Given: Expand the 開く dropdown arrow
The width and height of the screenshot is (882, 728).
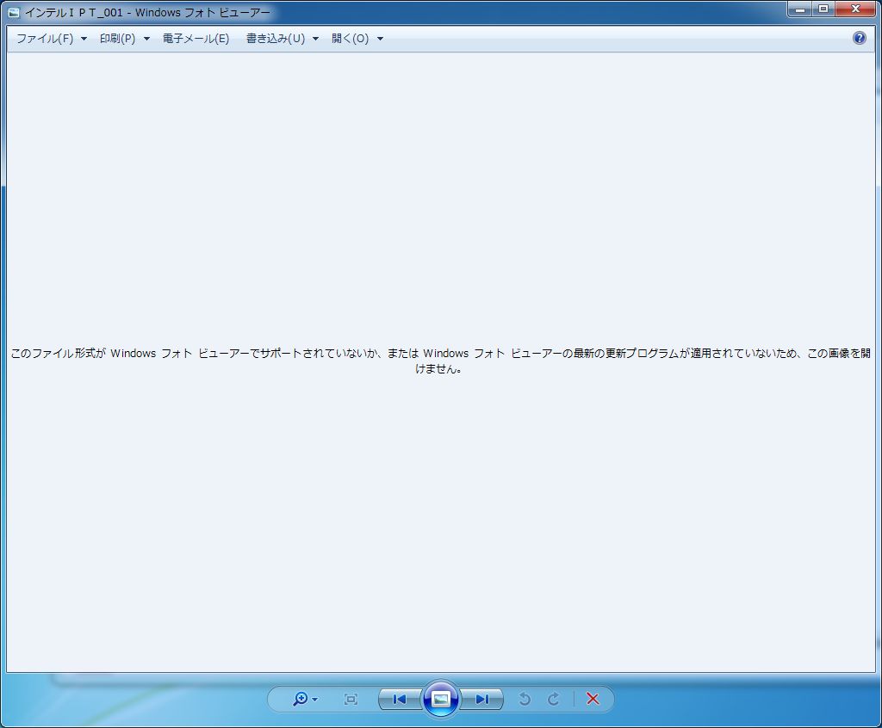Looking at the screenshot, I should (380, 39).
